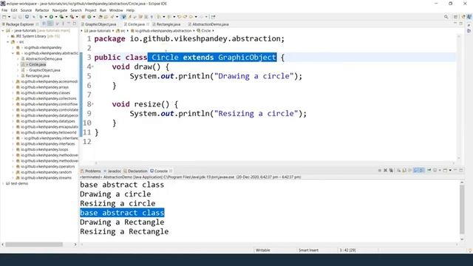Switch to AbstractionDemo.java editor tab
This screenshot has width=473, height=266.
(x=208, y=24)
